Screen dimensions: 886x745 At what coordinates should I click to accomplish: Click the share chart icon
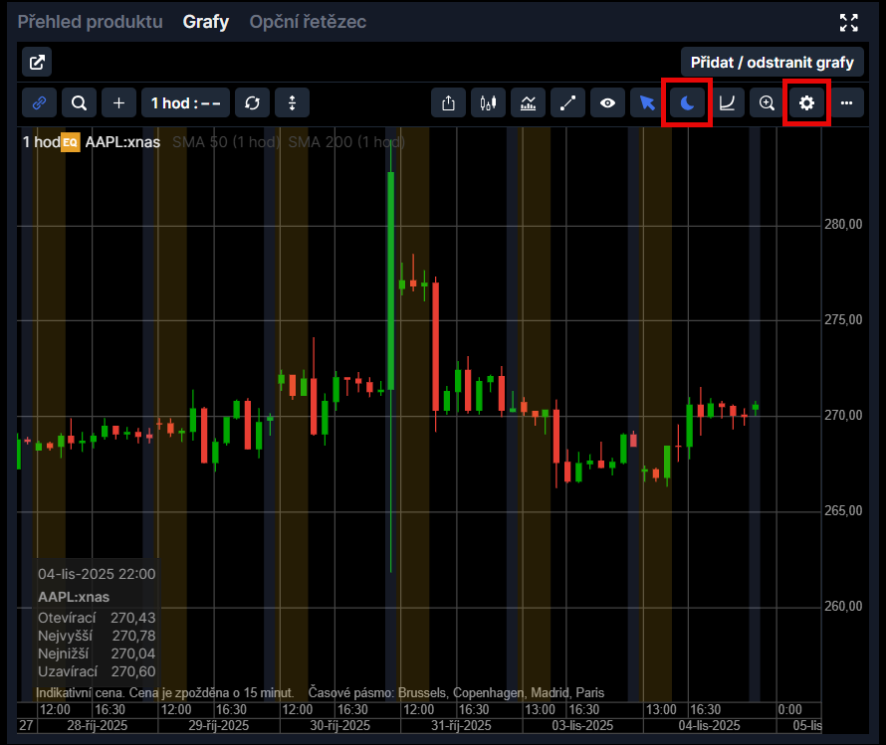click(448, 102)
